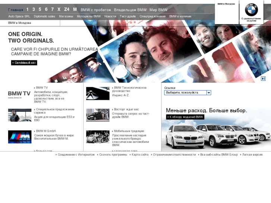Open BMW в наличии sub-navigation link

(180, 16)
